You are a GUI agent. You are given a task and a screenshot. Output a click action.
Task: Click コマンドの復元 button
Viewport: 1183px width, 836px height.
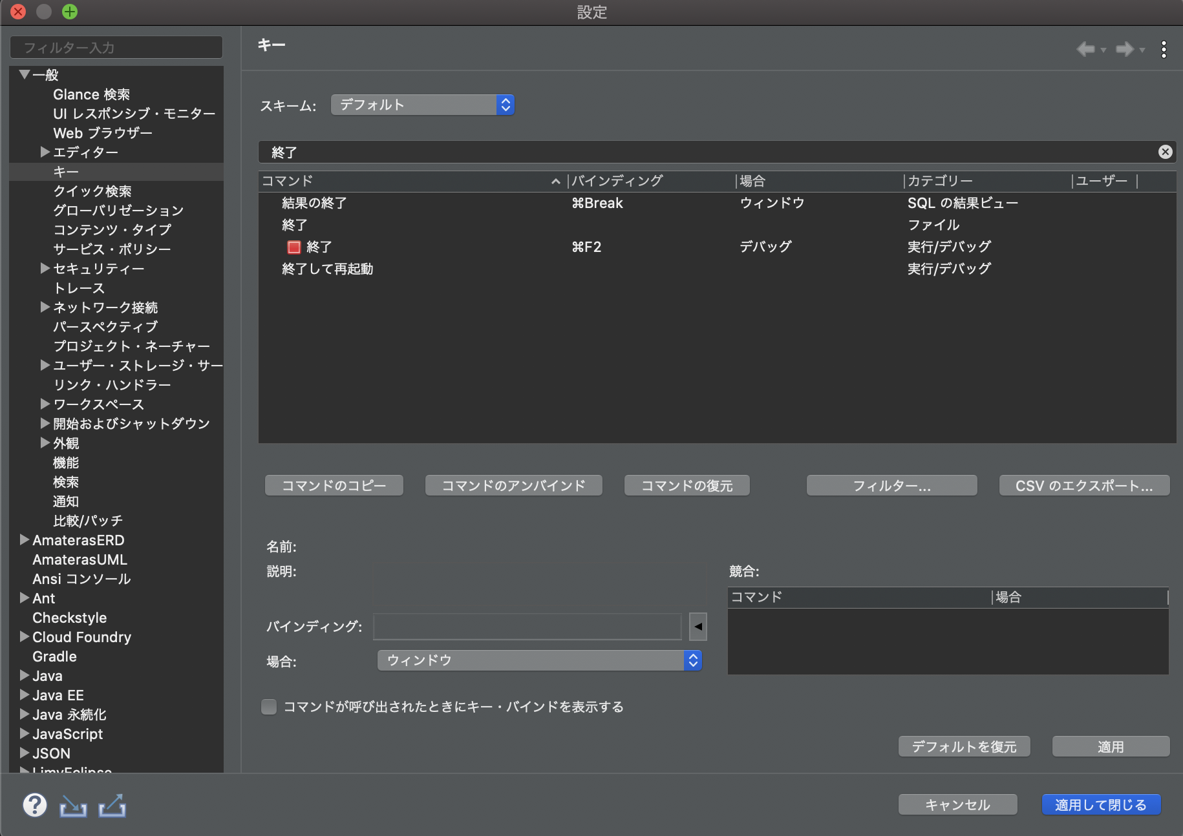pos(687,485)
